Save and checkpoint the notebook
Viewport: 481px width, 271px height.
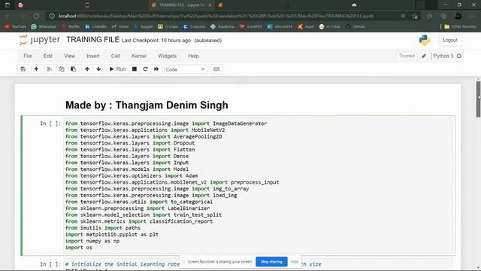(x=23, y=69)
